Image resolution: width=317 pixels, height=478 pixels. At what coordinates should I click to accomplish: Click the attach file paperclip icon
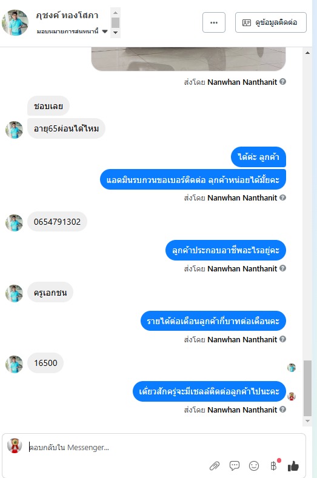pos(215,466)
